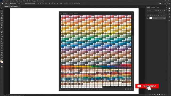Click the foreground color swatch

coord(1,61)
